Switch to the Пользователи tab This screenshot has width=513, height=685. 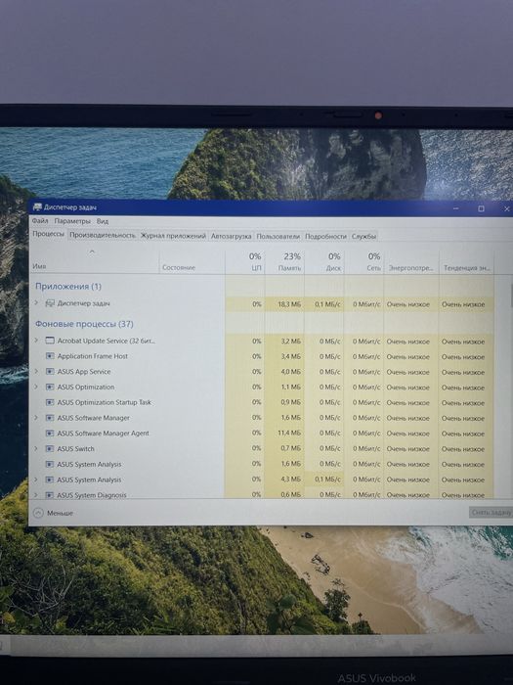pyautogui.click(x=278, y=237)
